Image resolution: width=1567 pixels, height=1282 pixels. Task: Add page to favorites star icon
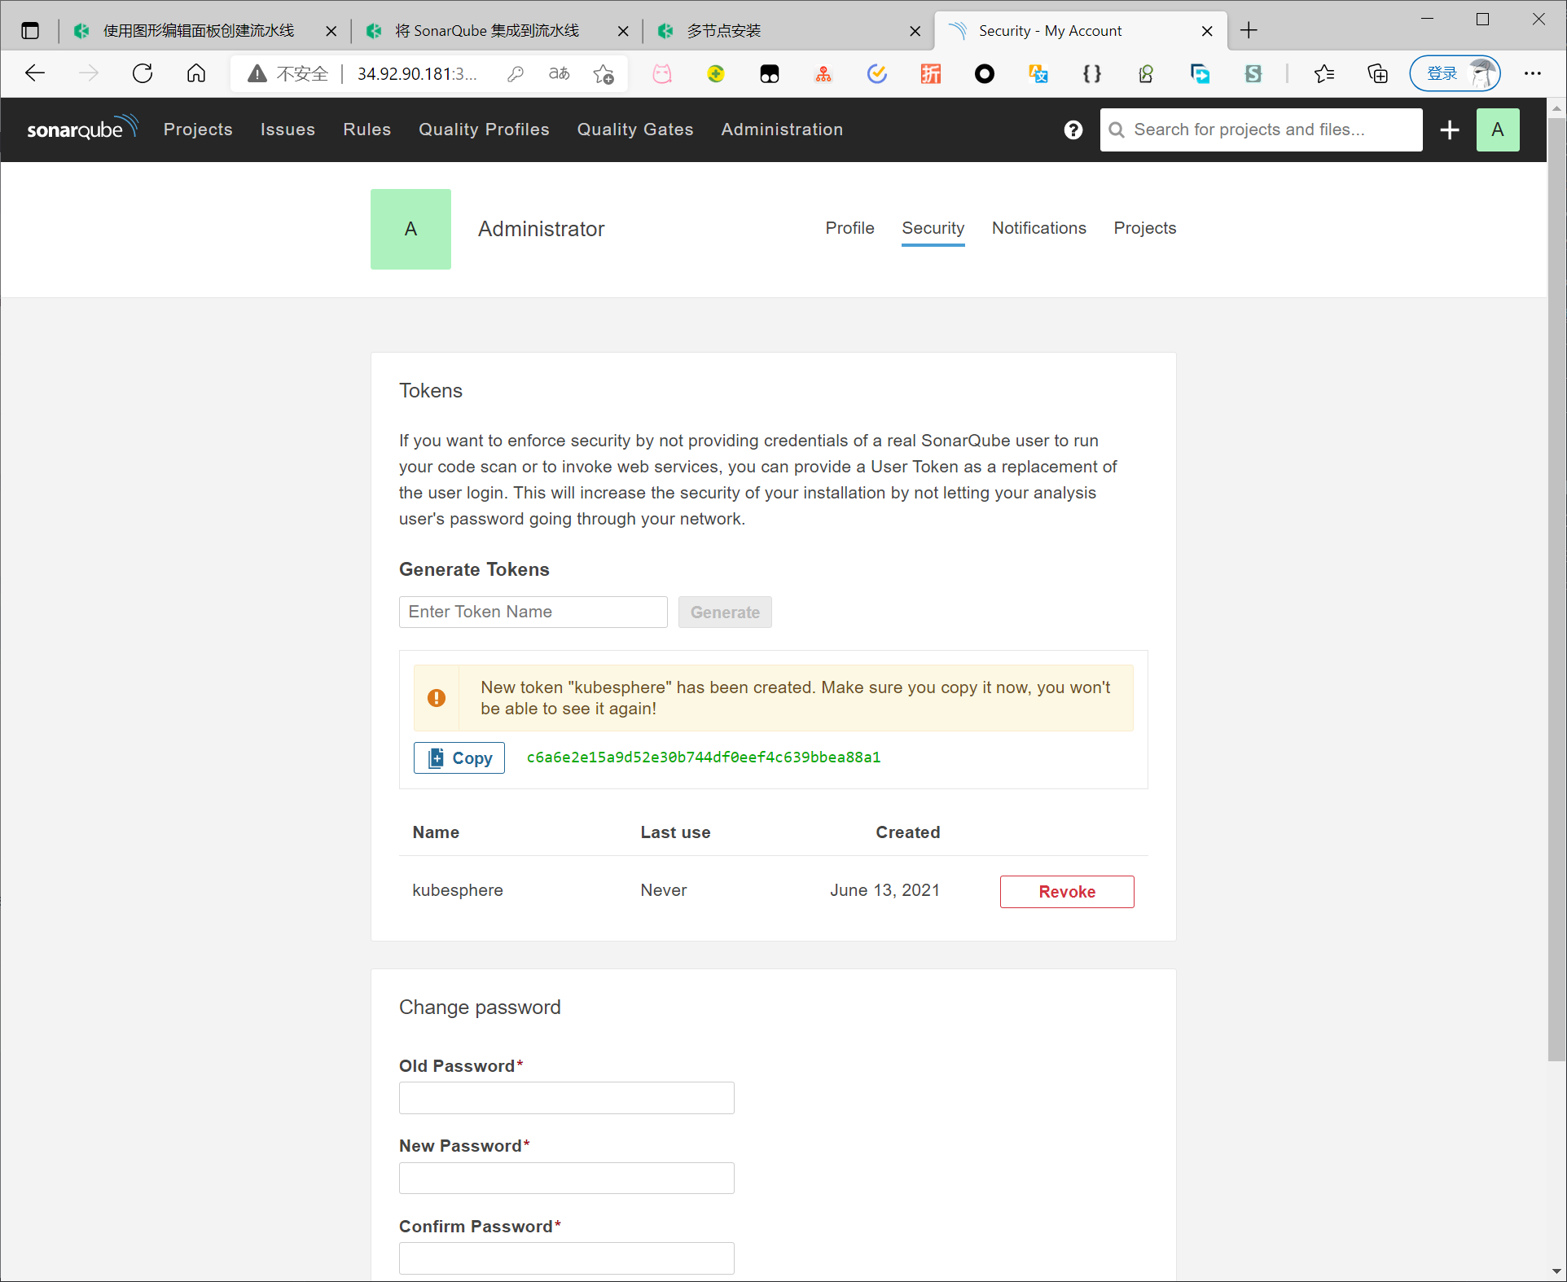point(604,73)
